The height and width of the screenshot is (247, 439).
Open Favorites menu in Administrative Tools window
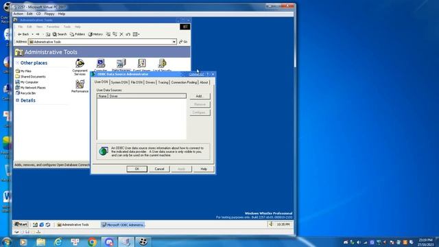tap(53, 27)
